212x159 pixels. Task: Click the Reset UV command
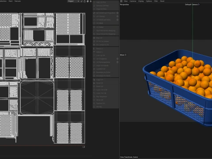[99, 87]
